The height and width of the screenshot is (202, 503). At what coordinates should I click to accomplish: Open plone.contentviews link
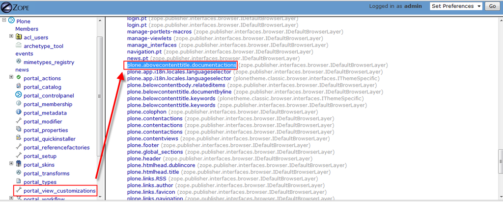pos(152,139)
